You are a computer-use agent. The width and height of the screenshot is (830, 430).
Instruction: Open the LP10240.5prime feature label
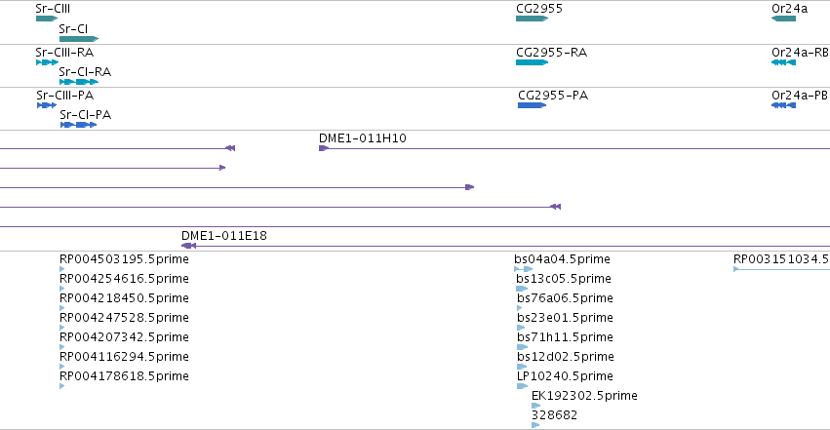[566, 376]
